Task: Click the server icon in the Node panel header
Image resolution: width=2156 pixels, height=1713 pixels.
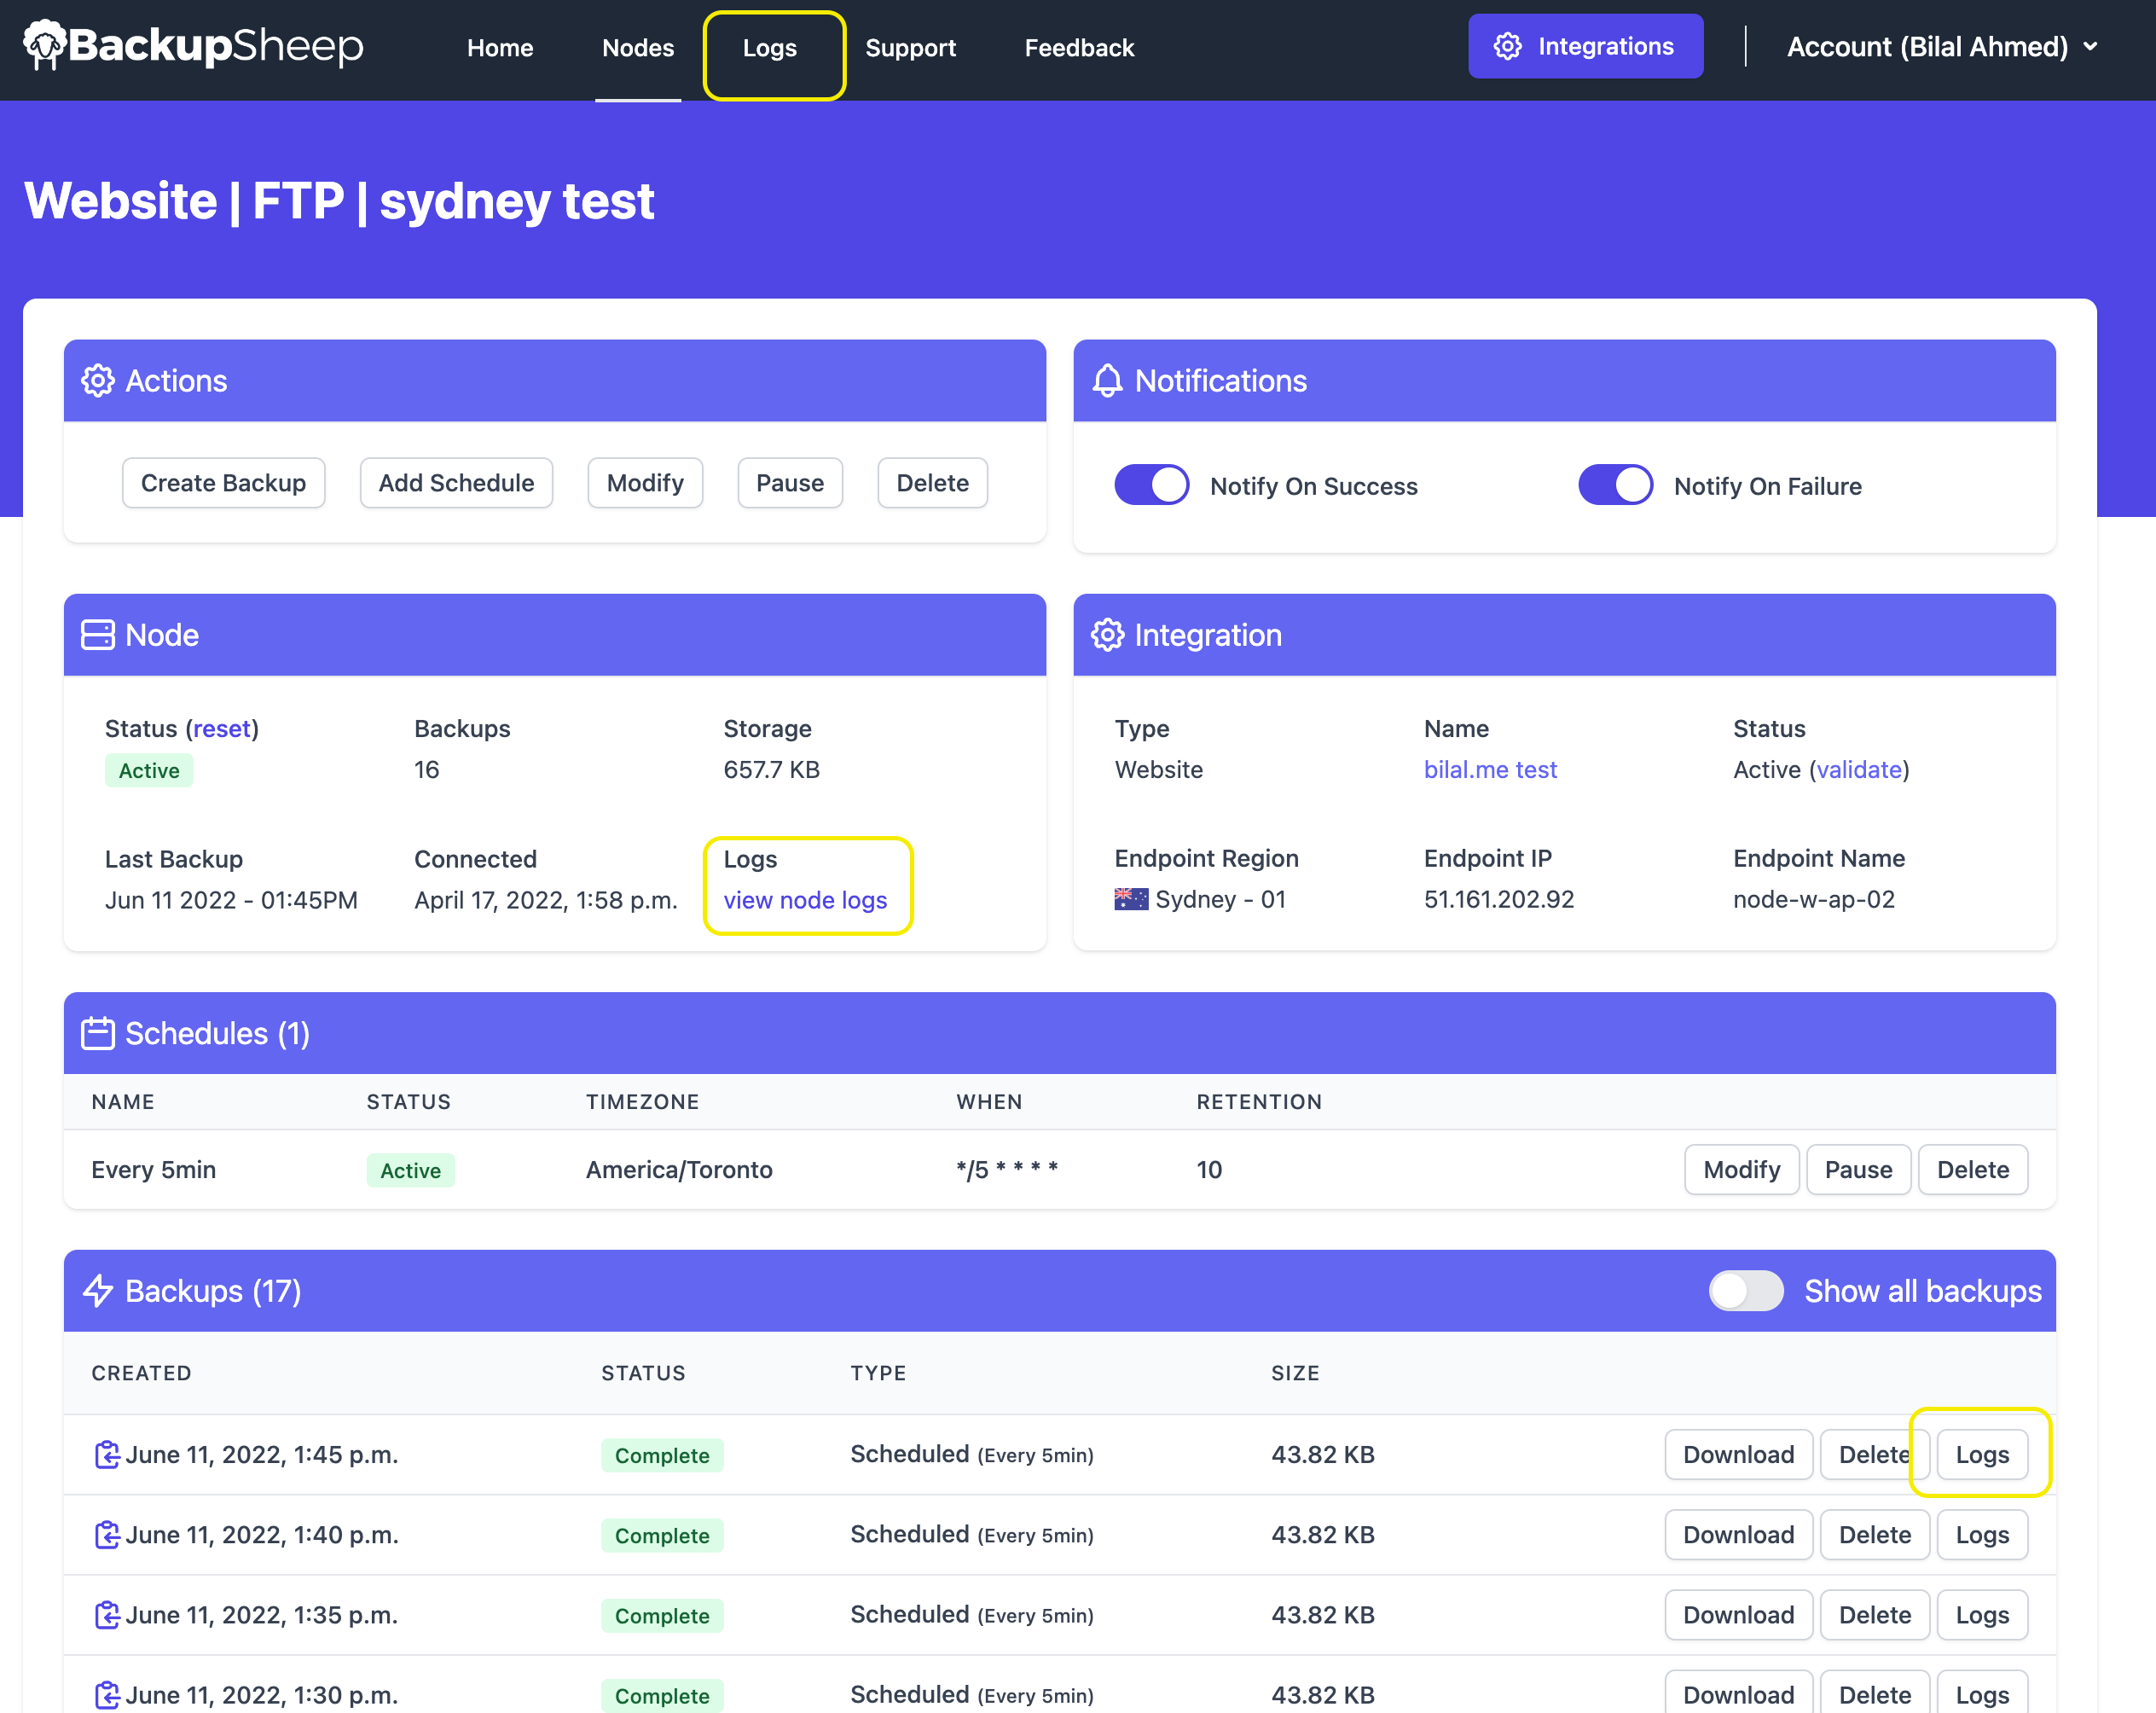Action: pyautogui.click(x=98, y=635)
